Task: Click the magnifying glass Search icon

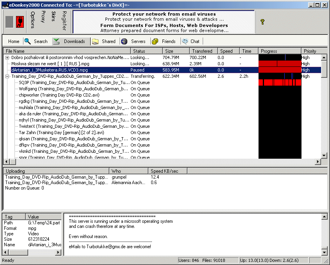Action: [28, 41]
